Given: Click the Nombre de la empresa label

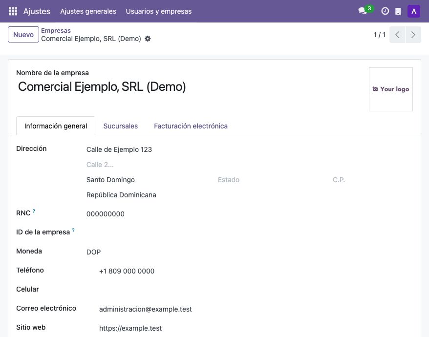Looking at the screenshot, I should click(x=53, y=73).
